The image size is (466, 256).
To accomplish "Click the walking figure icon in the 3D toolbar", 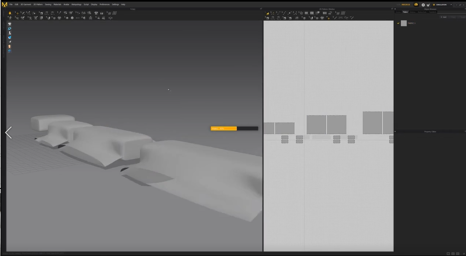I will (10, 18).
